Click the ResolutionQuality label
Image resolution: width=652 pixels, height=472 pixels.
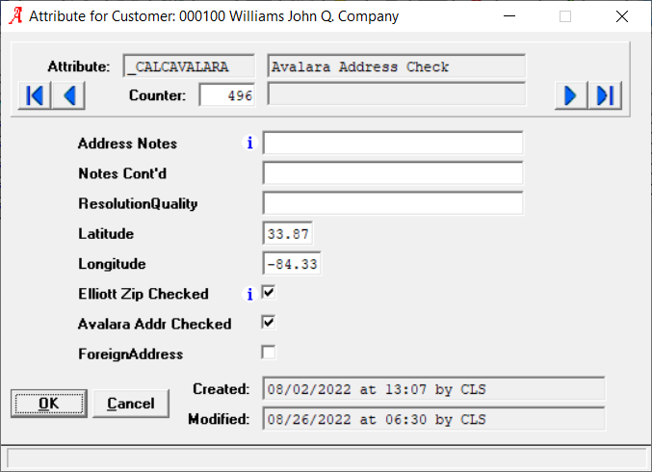tap(138, 204)
